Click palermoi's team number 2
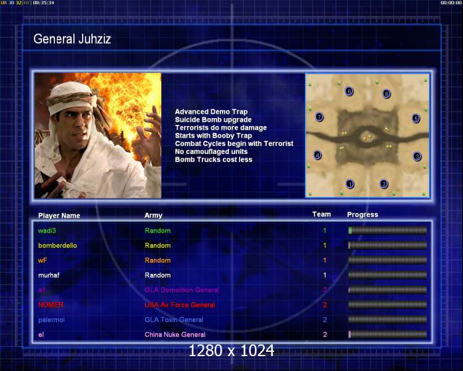The height and width of the screenshot is (371, 463). click(325, 320)
